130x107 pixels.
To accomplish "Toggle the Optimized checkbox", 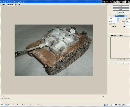I will pos(127,19).
